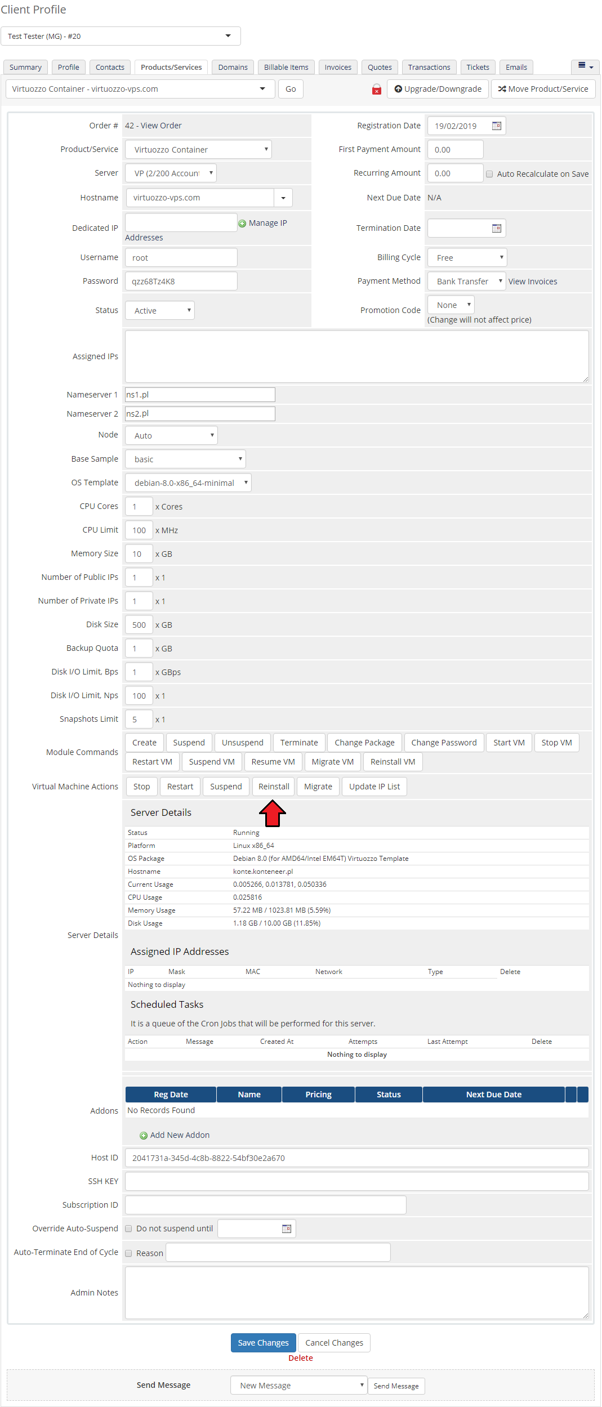The image size is (602, 1407).
Task: Switch to Profile tab
Action: 69,67
